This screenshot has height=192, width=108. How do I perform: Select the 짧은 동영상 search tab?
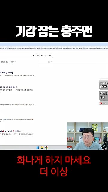click(x=5, y=62)
